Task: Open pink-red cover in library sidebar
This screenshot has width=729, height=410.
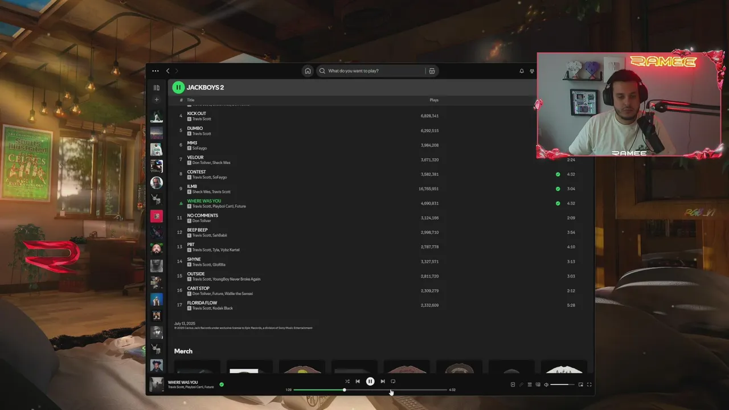Action: [157, 216]
